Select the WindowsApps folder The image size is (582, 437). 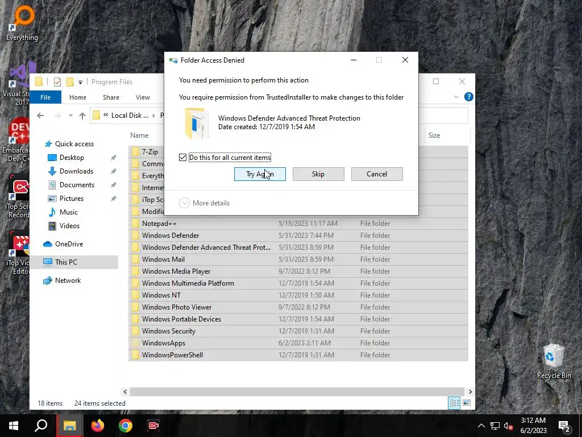point(298,343)
